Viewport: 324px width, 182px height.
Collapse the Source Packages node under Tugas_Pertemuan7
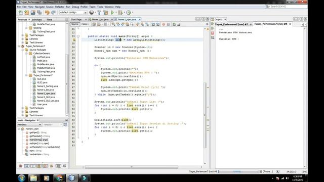coord(23,50)
